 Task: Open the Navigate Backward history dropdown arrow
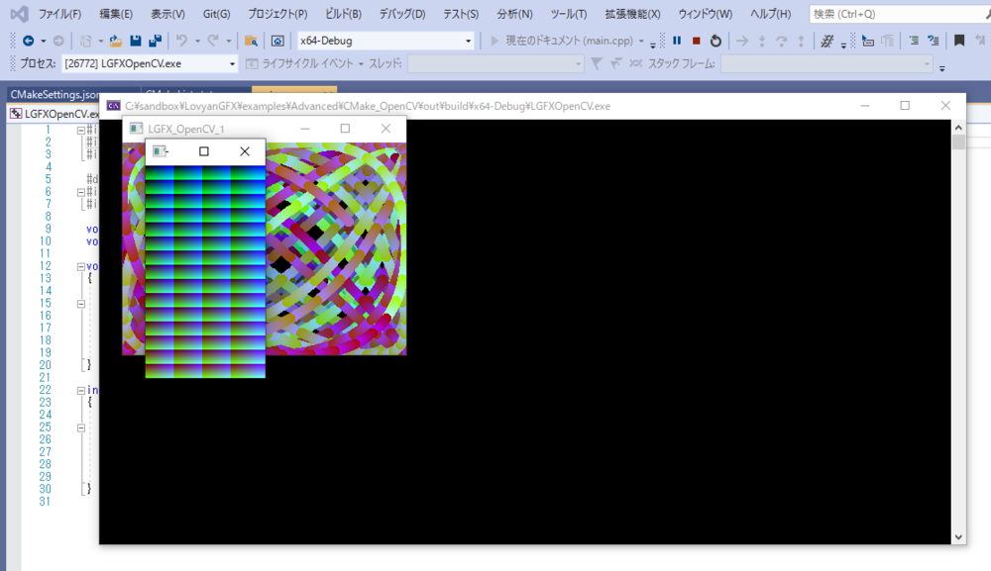(x=43, y=41)
